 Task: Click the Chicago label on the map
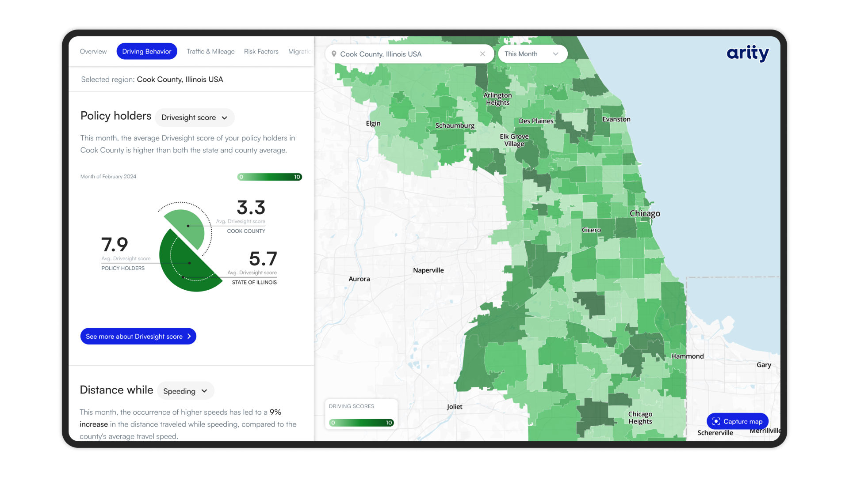(645, 213)
